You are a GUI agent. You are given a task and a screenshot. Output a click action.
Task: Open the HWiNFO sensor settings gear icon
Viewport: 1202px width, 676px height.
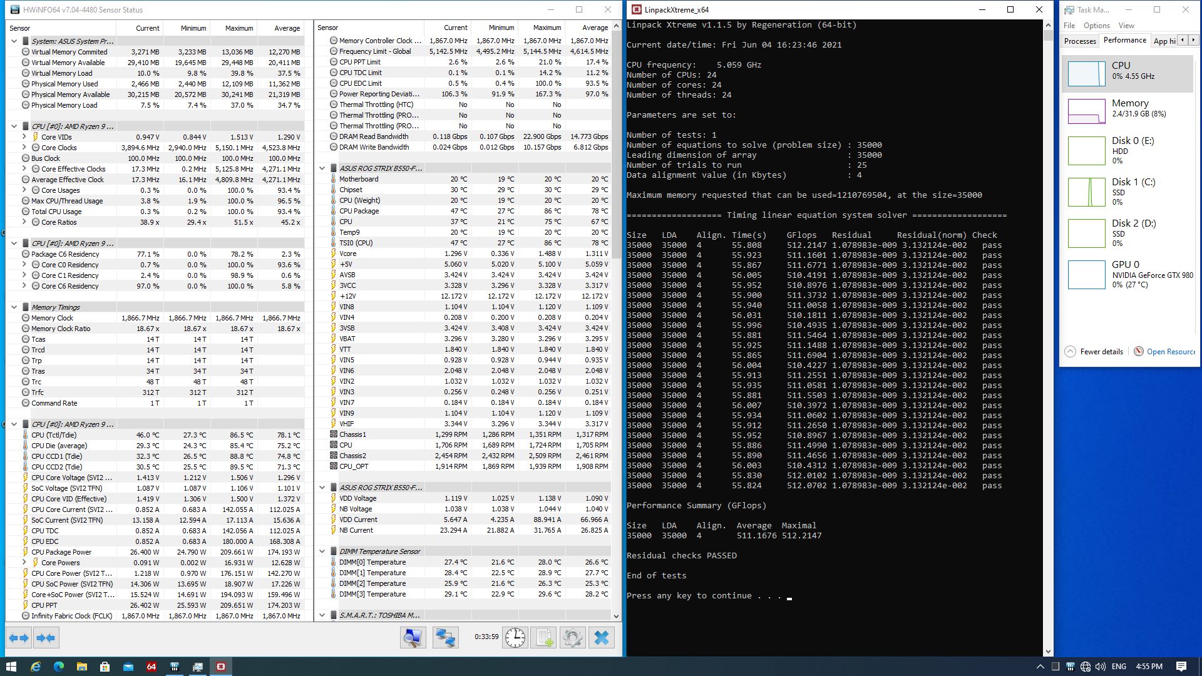[x=572, y=638]
